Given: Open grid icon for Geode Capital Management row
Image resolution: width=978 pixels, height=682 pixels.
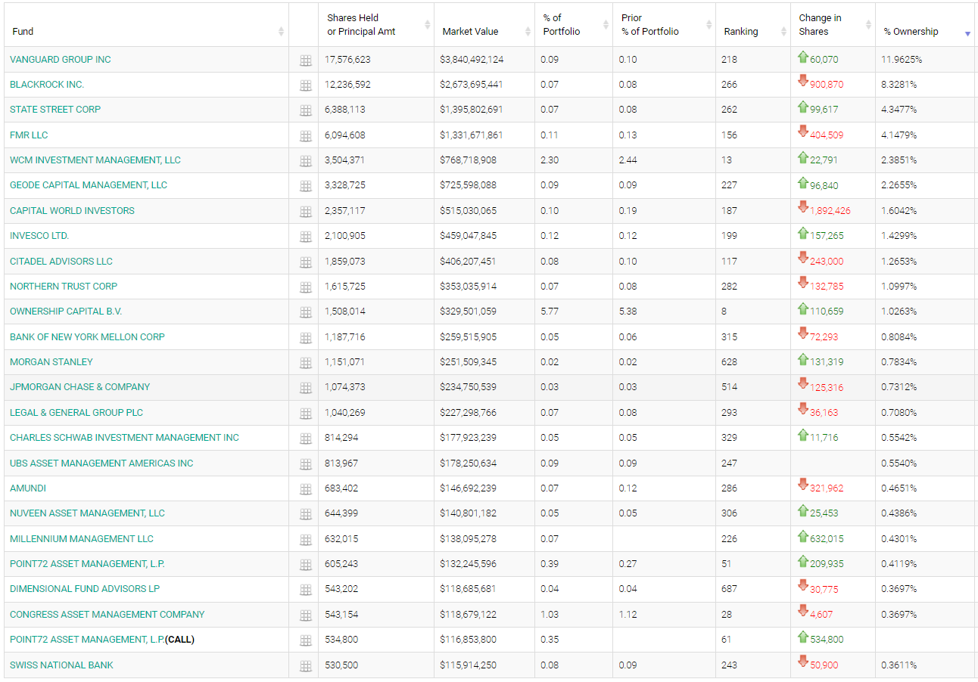Looking at the screenshot, I should pyautogui.click(x=306, y=186).
